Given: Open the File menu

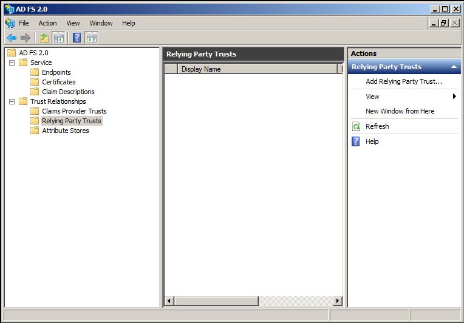Looking at the screenshot, I should point(24,23).
